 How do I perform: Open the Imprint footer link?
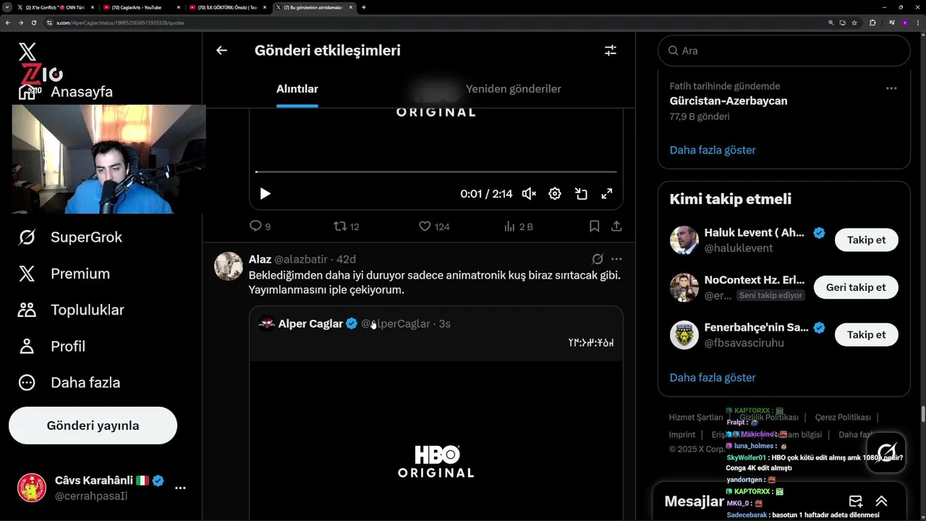pyautogui.click(x=682, y=435)
